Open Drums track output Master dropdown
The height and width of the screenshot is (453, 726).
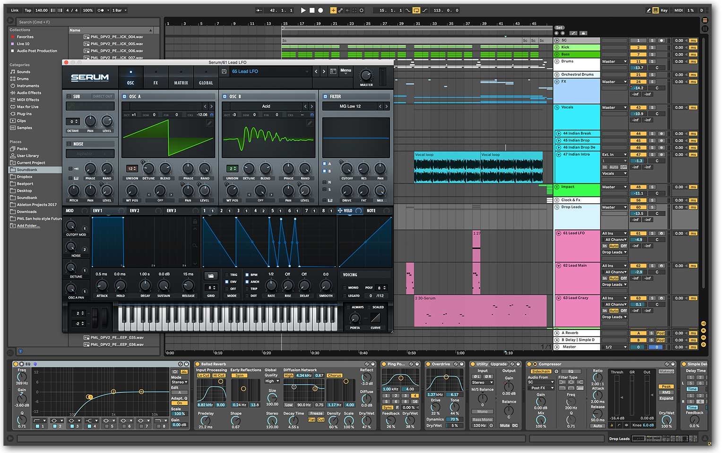coord(614,61)
